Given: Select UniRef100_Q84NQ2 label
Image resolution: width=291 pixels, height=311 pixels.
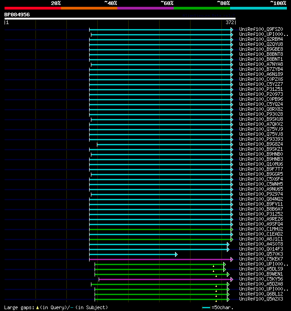Looking at the screenshot, I should (261, 199).
